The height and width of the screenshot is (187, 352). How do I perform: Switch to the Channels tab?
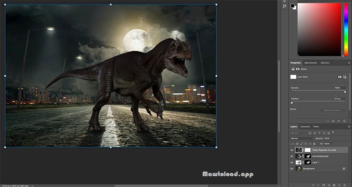tap(305, 126)
